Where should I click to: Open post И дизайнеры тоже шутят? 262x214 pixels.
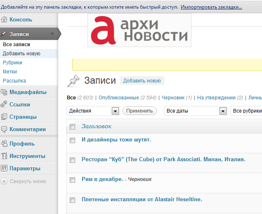tap(116, 139)
